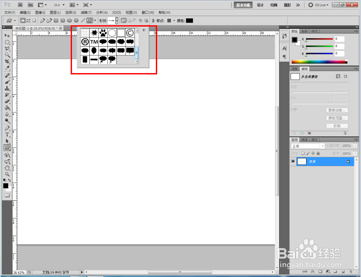The height and width of the screenshot is (277, 361).
Task: Click the 颜色范围... button
Action: [x=337, y=118]
